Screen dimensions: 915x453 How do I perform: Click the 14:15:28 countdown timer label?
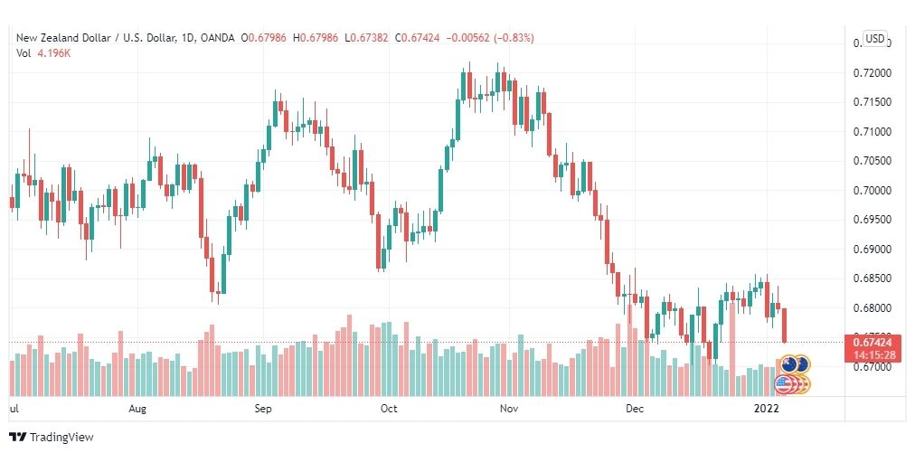[870, 354]
